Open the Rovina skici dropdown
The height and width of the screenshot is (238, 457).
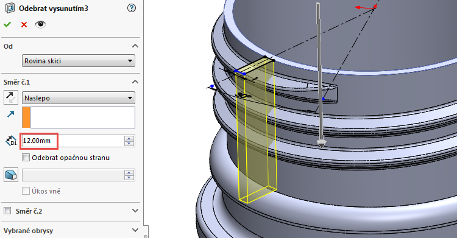(79, 61)
